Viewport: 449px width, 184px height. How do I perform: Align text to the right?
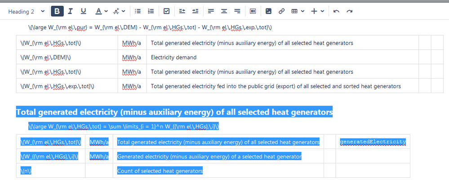[237, 11]
